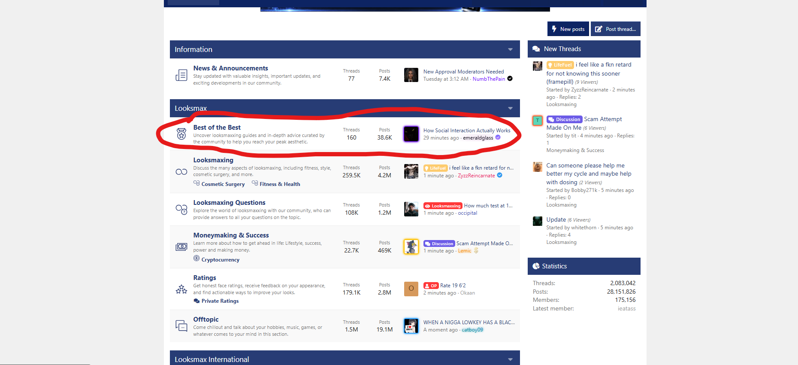Open Looksmaxing Questions forum
Viewport: 798px width, 365px height.
click(229, 203)
